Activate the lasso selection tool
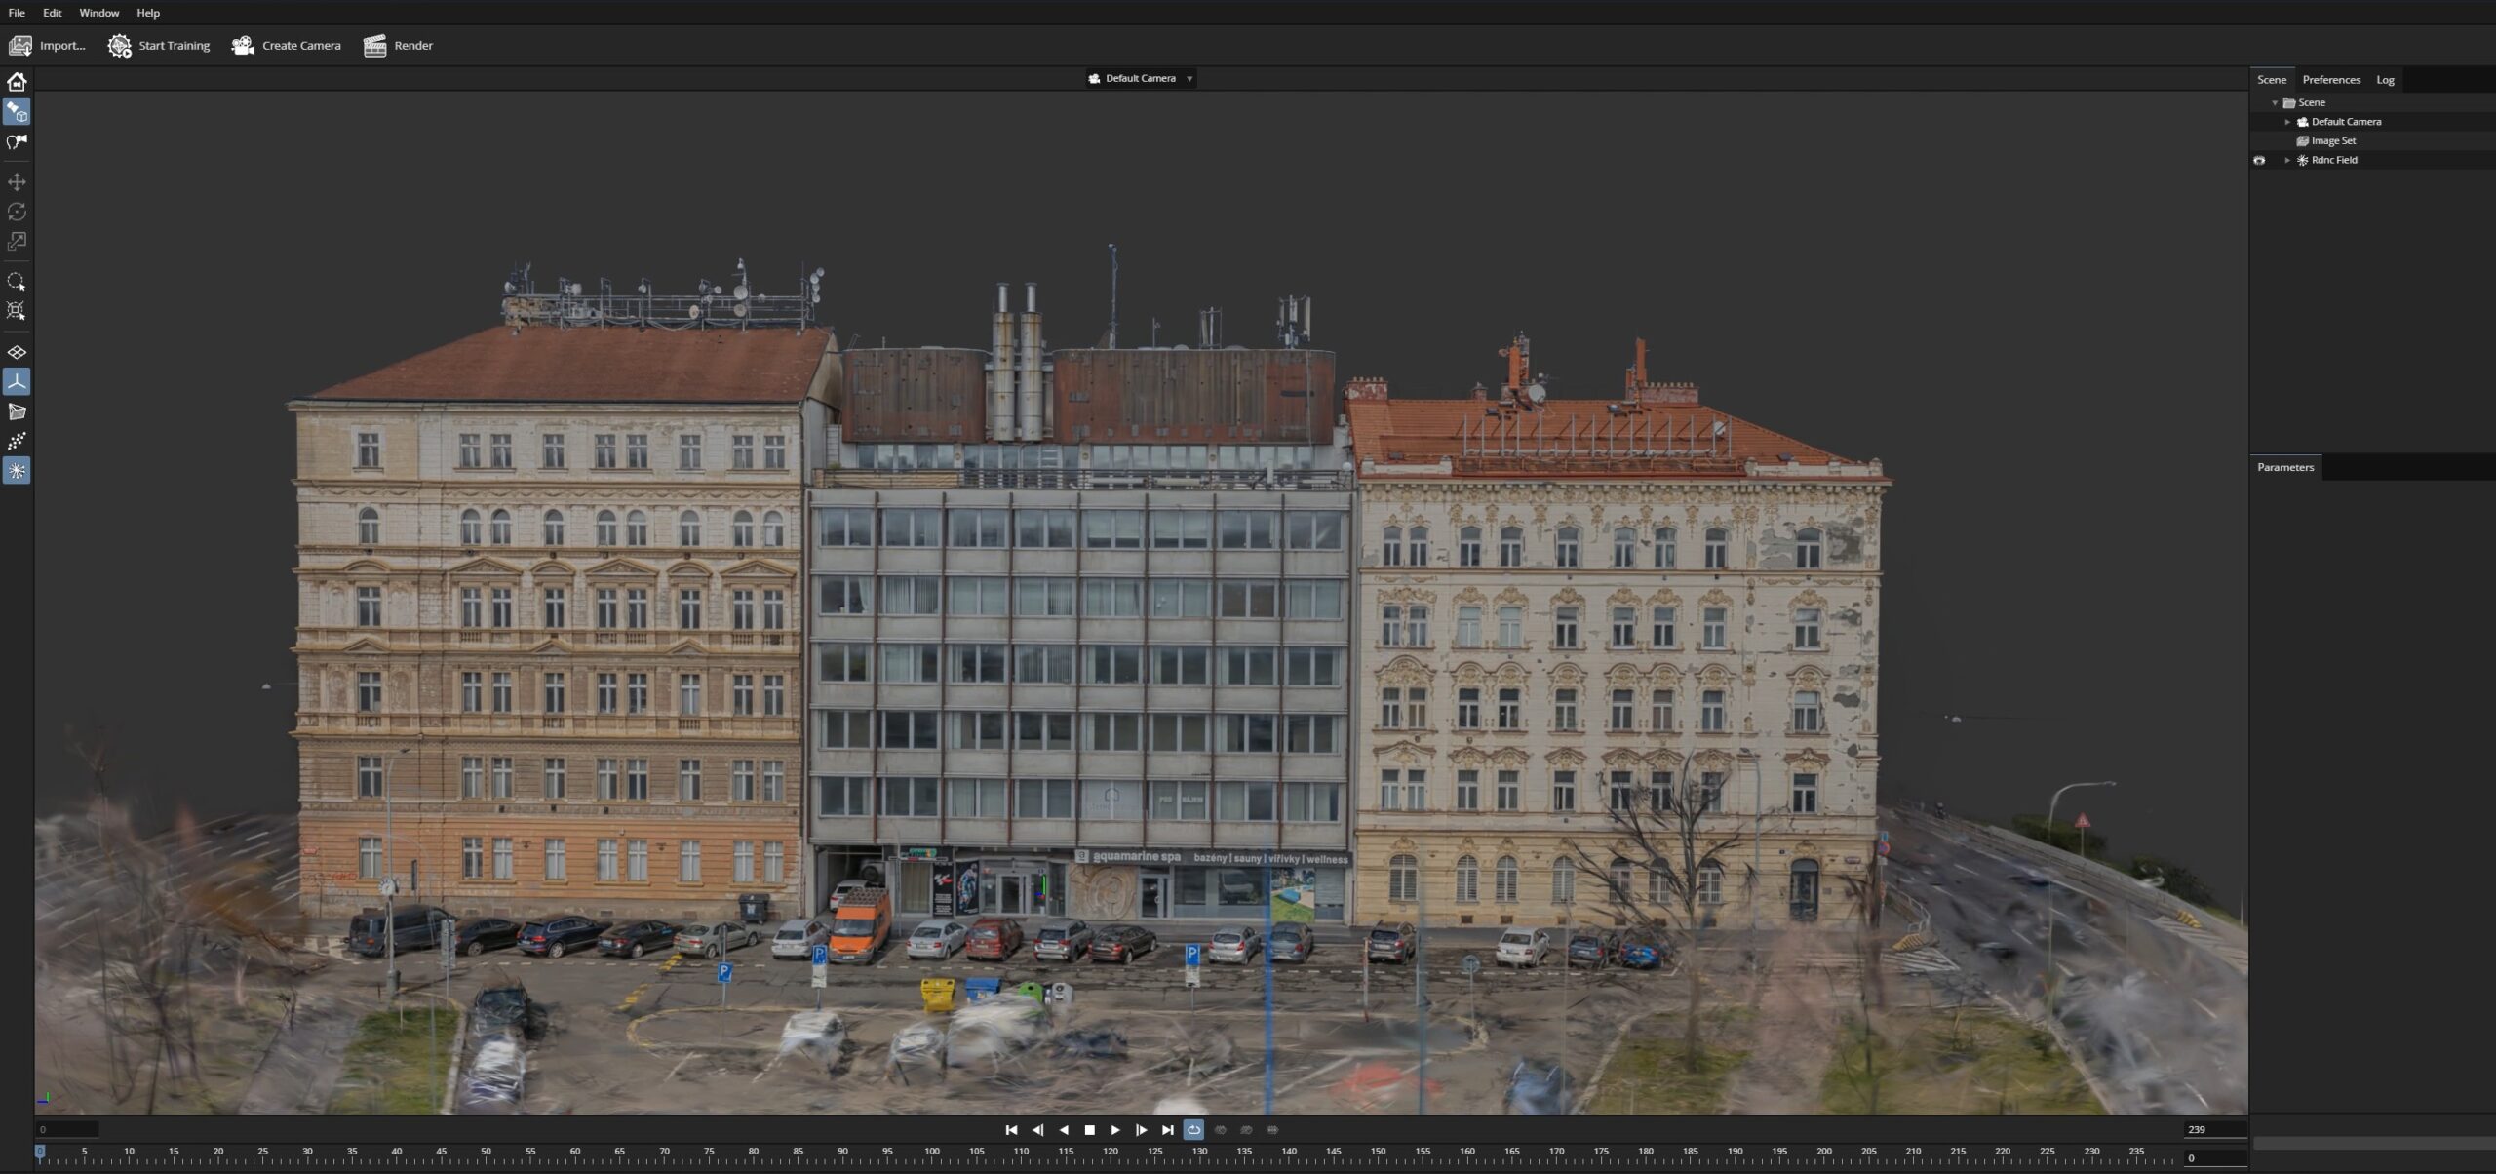2496x1174 pixels. (x=16, y=282)
